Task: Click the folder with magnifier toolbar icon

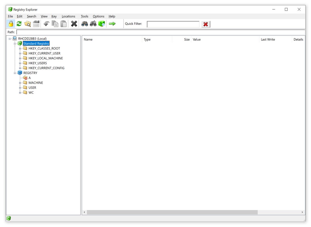Action: coord(27,24)
